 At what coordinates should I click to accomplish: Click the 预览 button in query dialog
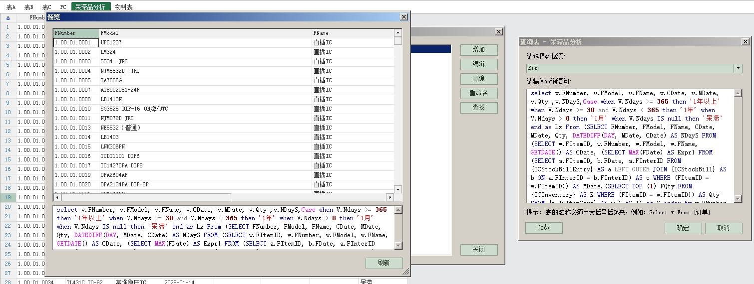544,228
